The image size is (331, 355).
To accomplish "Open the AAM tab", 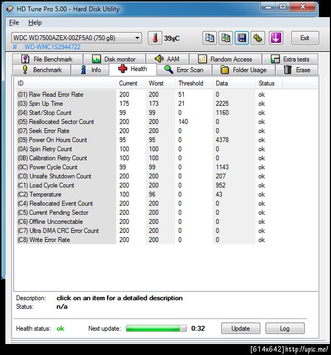I will click(x=167, y=59).
